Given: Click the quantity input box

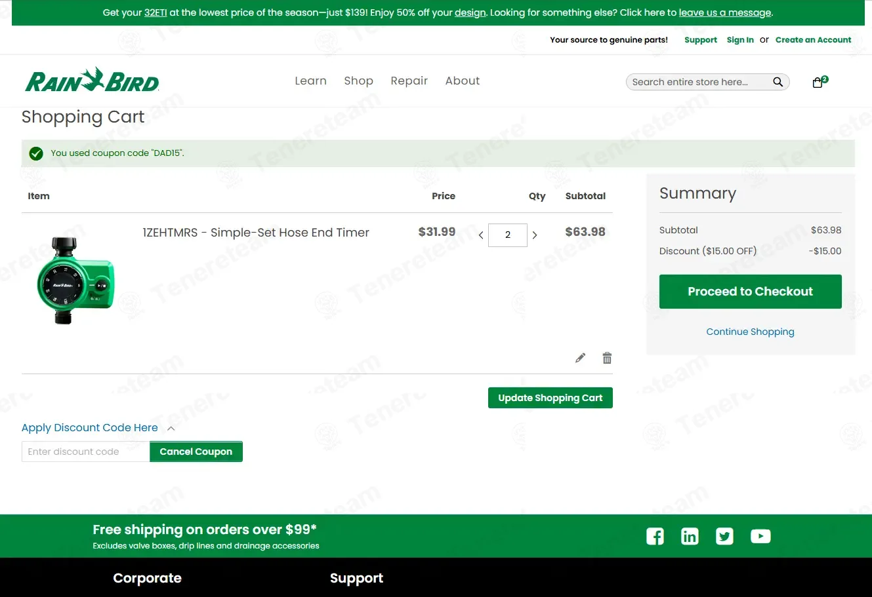Looking at the screenshot, I should tap(508, 235).
